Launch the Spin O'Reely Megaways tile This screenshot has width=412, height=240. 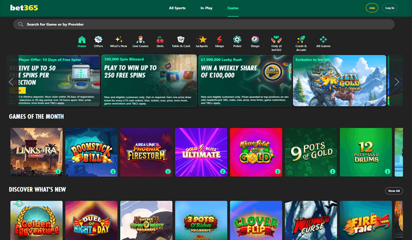click(x=146, y=221)
